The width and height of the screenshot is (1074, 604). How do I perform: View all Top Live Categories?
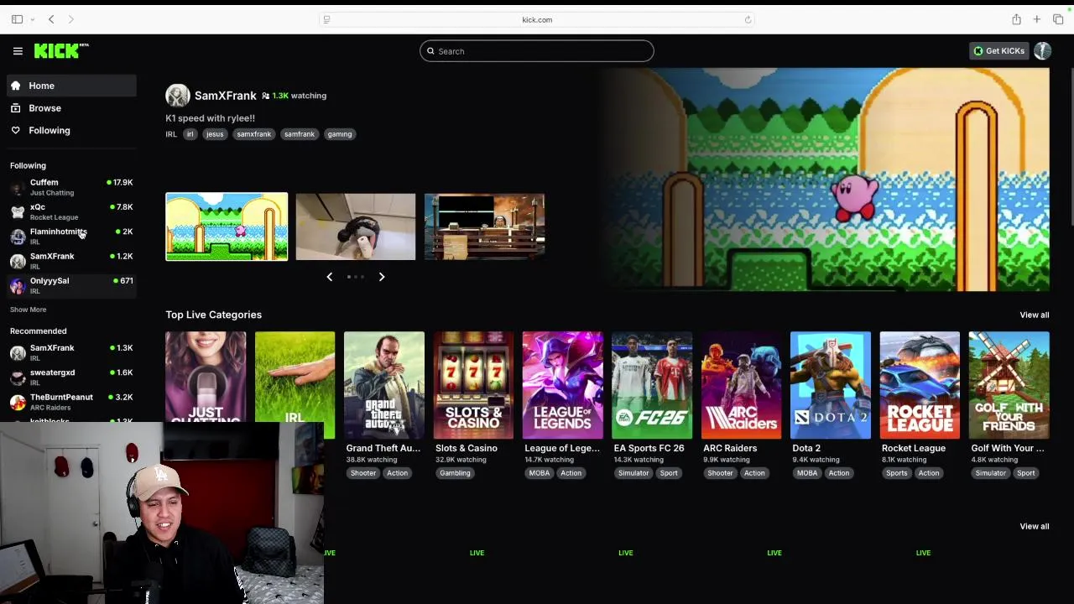(1034, 315)
